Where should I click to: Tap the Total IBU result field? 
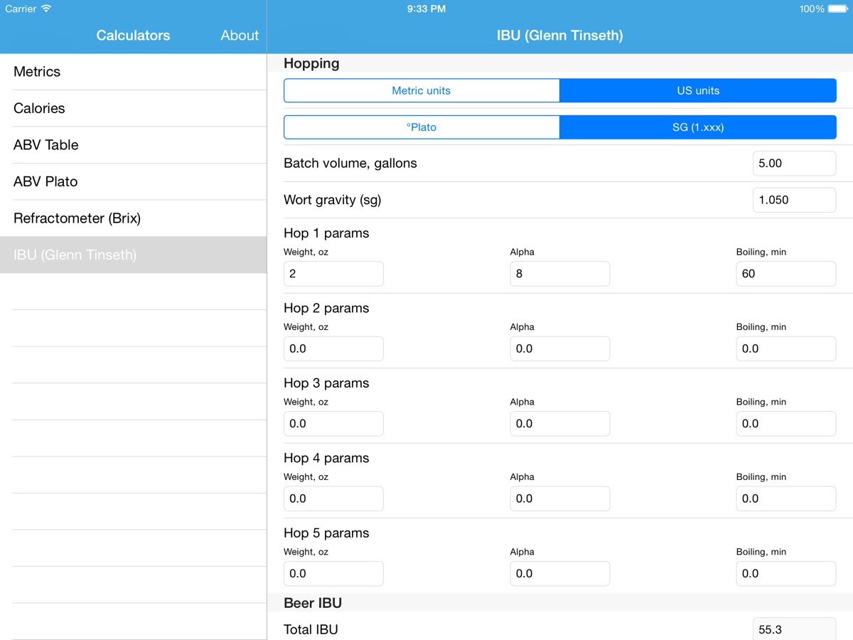pos(793,629)
